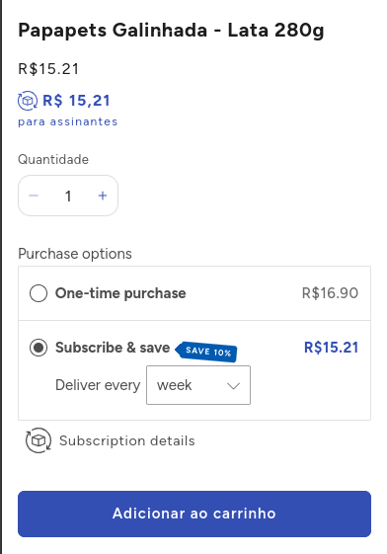Select the One-time purchase radio button
The height and width of the screenshot is (554, 387).
[x=39, y=293]
